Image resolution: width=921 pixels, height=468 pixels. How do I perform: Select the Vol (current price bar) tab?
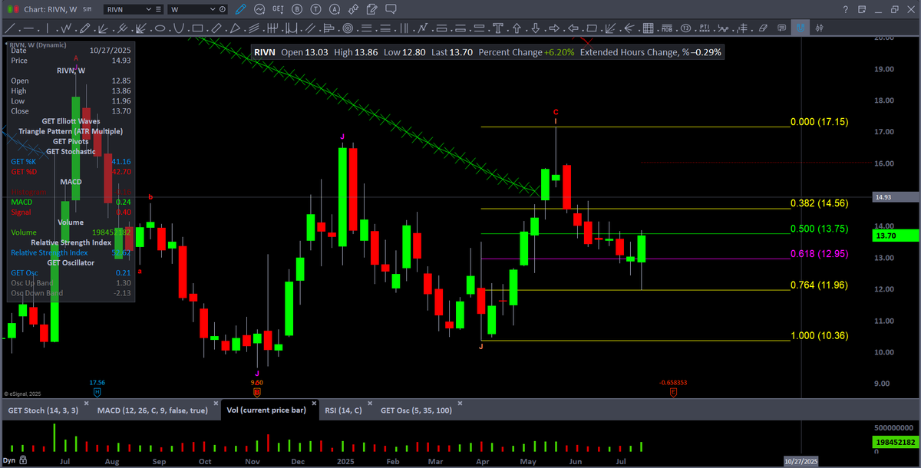tap(266, 410)
